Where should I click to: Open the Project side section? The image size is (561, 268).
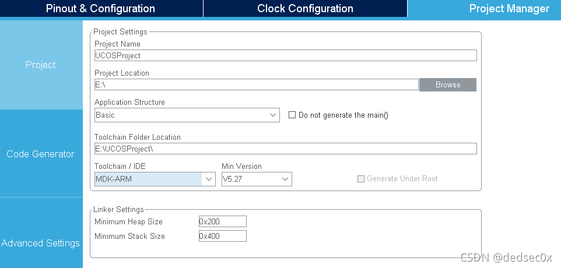click(x=41, y=65)
